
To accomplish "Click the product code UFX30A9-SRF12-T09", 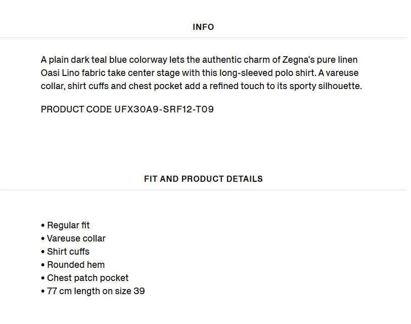I will coord(164,109).
